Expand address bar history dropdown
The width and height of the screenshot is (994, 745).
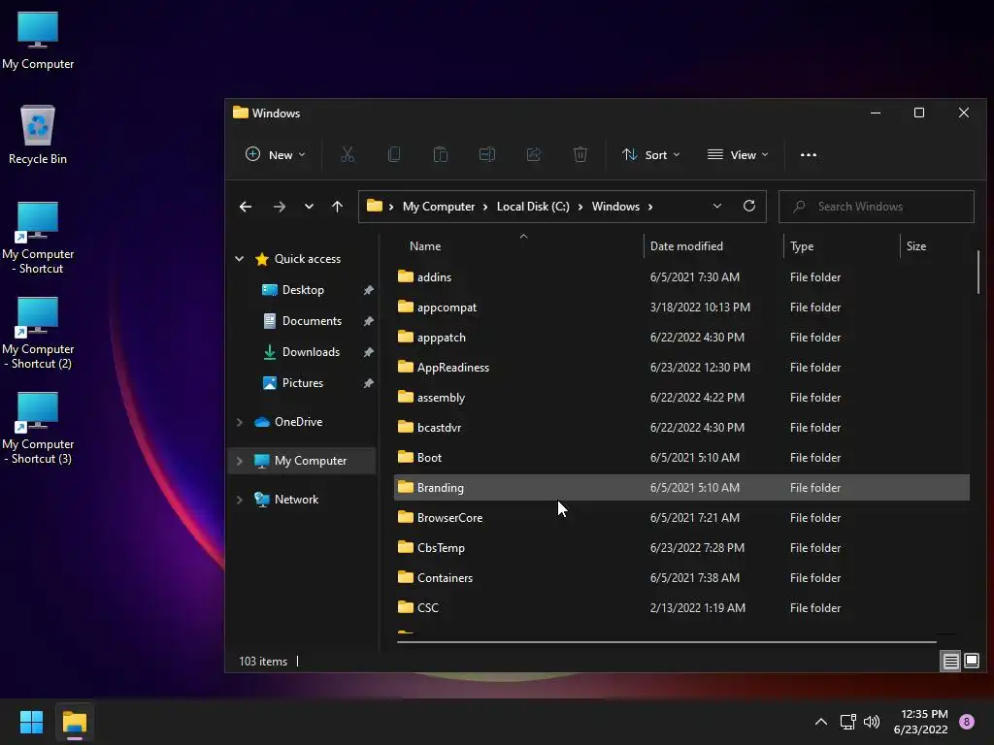pyautogui.click(x=717, y=207)
